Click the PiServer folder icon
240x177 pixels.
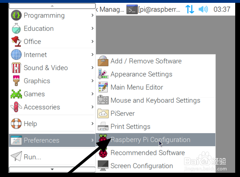pyautogui.click(x=103, y=113)
